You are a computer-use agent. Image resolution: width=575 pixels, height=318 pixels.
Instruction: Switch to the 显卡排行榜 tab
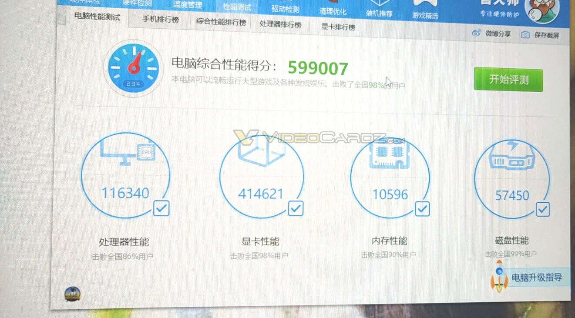pos(338,27)
